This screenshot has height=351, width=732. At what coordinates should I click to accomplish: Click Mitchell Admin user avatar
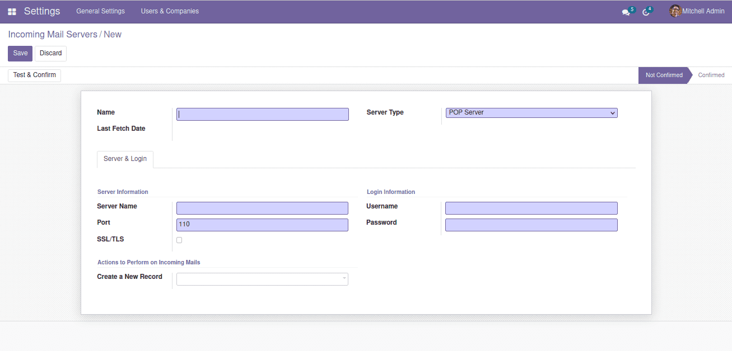click(x=675, y=11)
